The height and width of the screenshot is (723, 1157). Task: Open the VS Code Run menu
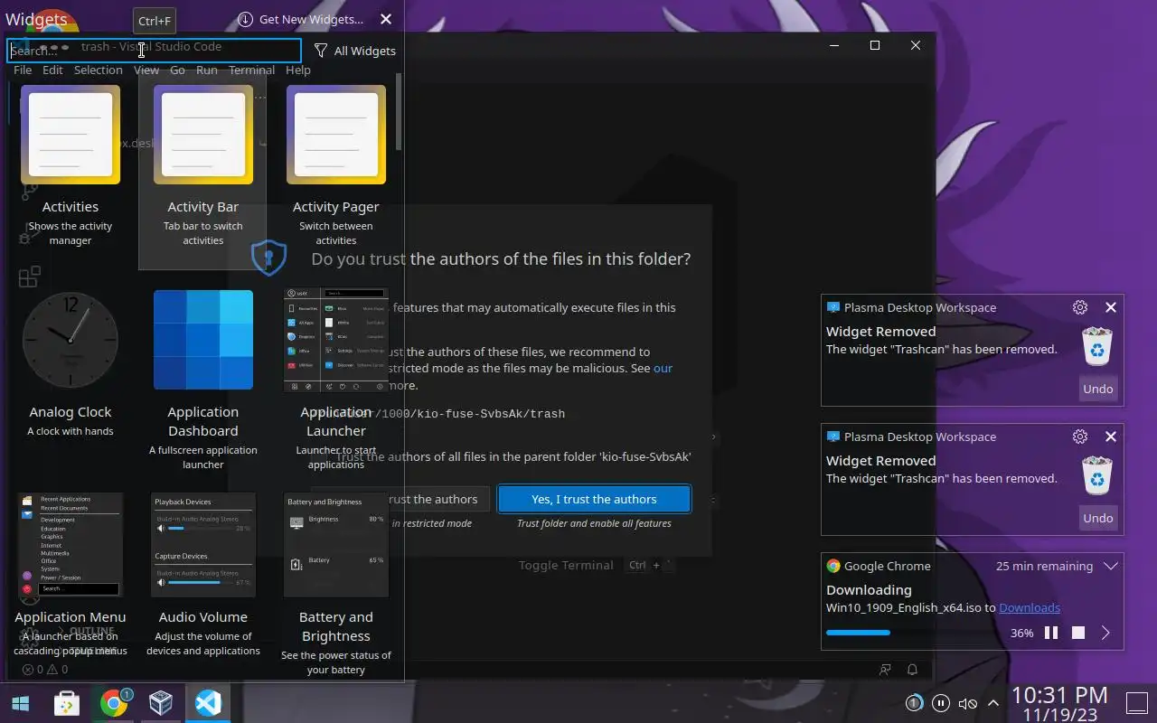tap(207, 70)
